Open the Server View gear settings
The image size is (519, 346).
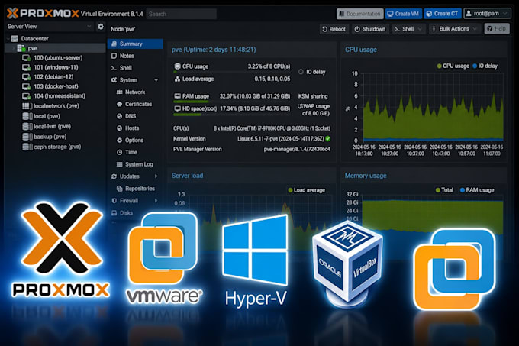click(101, 26)
